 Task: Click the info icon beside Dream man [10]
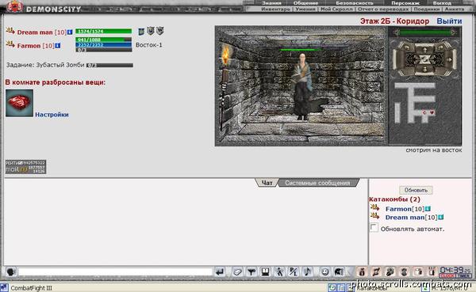pyautogui.click(x=70, y=32)
